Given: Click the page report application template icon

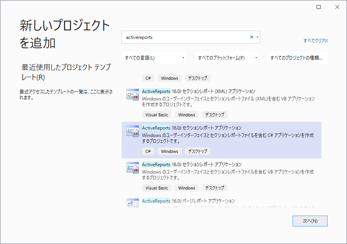Looking at the screenshot, I should click(x=133, y=203).
